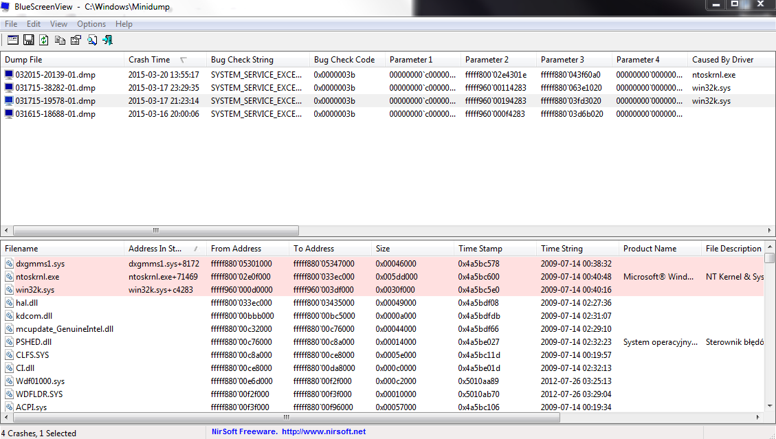
Task: Click ntoskrnl.exe in Caused By Driver
Action: (x=713, y=75)
